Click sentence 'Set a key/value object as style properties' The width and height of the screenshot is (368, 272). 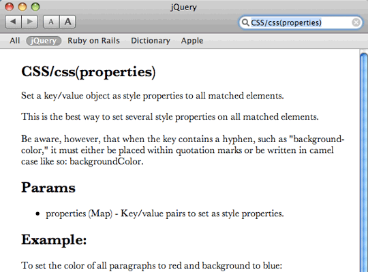153,96
